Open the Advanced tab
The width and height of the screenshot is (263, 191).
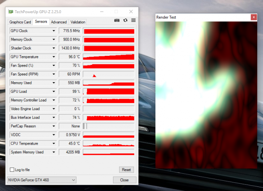[59, 22]
